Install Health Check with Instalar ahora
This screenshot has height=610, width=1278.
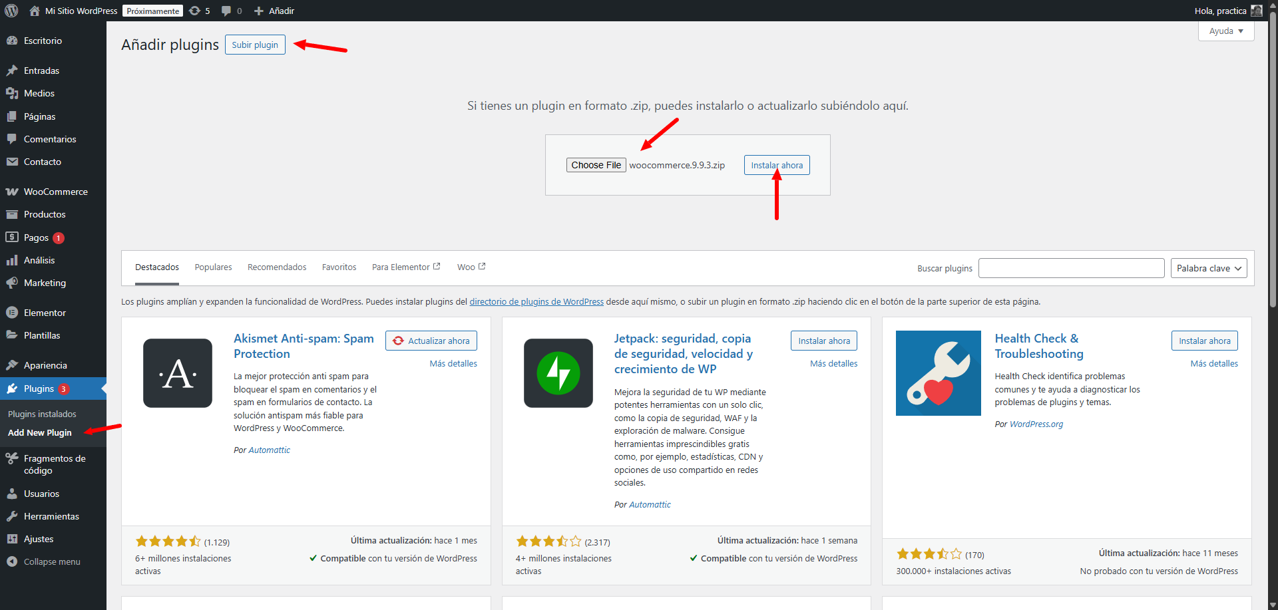1205,341
